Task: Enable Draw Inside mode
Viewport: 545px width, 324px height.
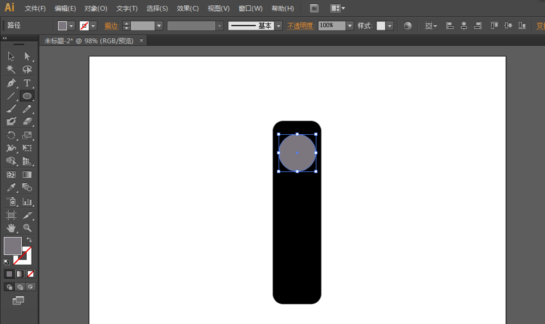Action: 31,287
